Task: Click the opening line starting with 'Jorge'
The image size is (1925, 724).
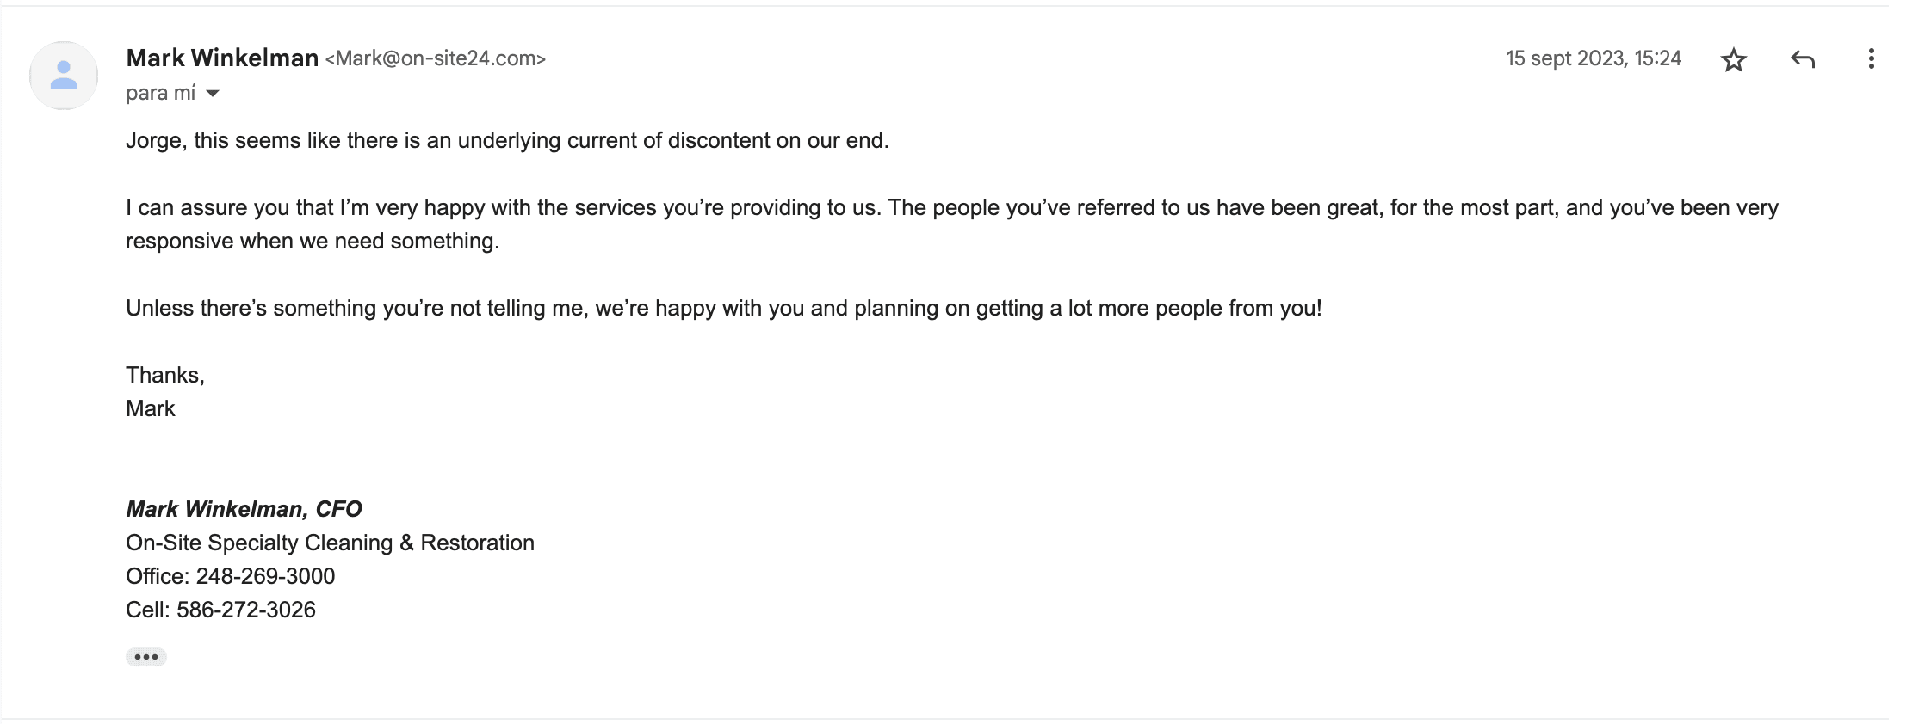Action: 507,140
